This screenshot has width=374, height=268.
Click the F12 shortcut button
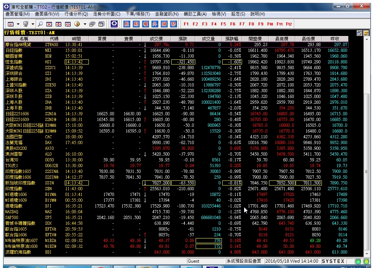pyautogui.click(x=289, y=24)
